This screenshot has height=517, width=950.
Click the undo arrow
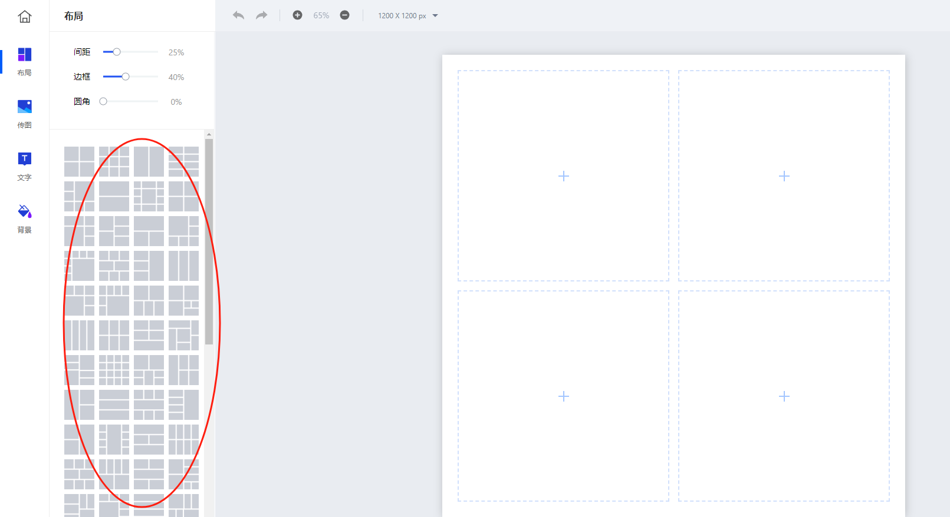pyautogui.click(x=238, y=15)
